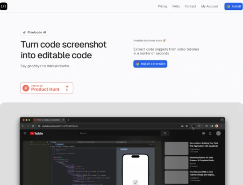
Task: Click the forward arrow in demo browser
Action: pyautogui.click(x=28, y=126)
